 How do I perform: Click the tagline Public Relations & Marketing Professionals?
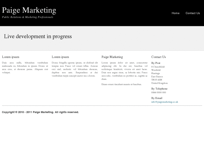click(27, 17)
